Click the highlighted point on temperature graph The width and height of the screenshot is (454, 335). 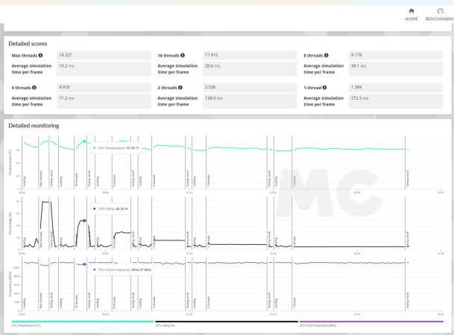84,141
